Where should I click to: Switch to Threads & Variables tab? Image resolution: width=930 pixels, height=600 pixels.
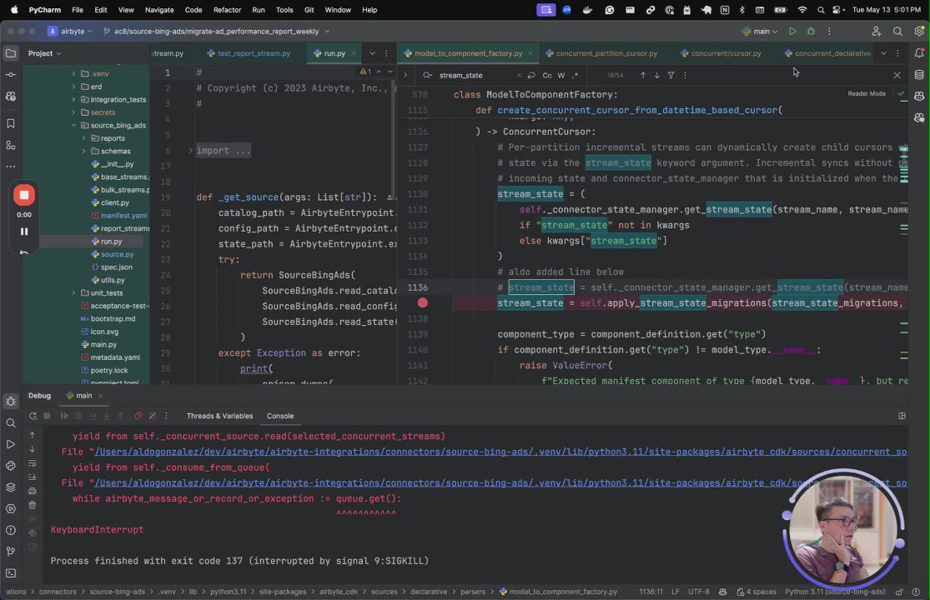tap(219, 416)
